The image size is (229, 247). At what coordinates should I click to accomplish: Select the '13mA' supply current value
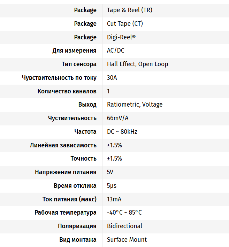tap(114, 199)
